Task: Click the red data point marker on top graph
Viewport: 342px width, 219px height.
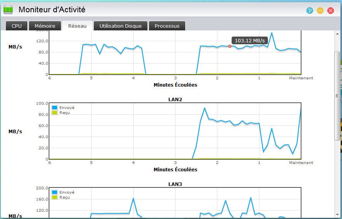Action: (230, 46)
